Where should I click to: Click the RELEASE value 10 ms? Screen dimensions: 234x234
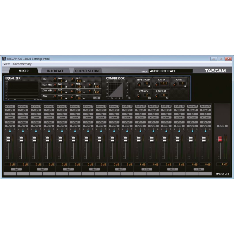pyautogui.click(x=164, y=95)
